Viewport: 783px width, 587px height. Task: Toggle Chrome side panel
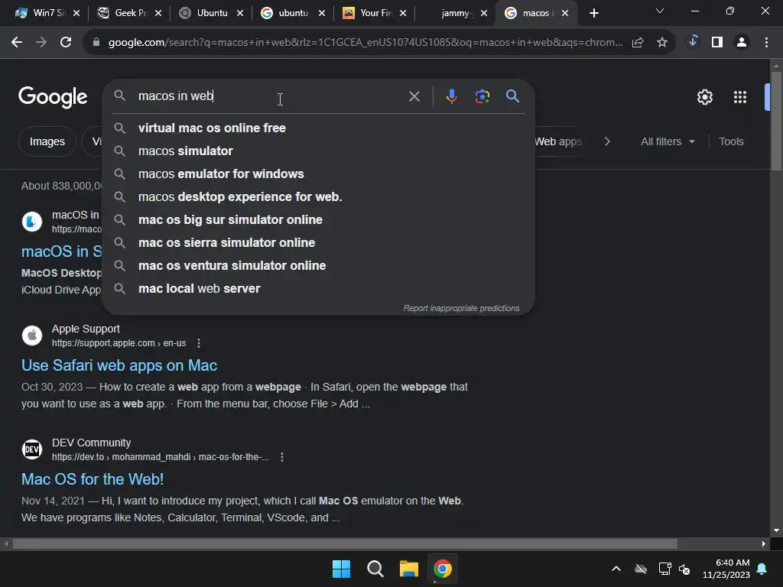pos(717,43)
